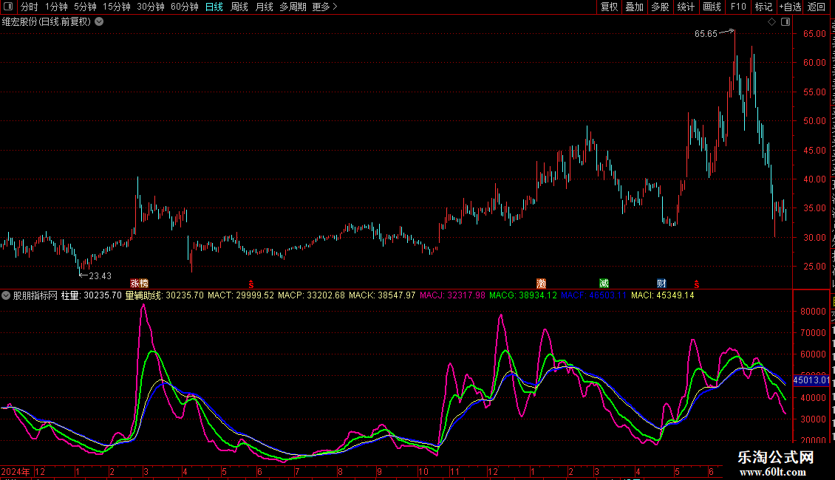This screenshot has height=480, width=835.
Task: Switch to 分时 intraday view
Action: (x=30, y=7)
